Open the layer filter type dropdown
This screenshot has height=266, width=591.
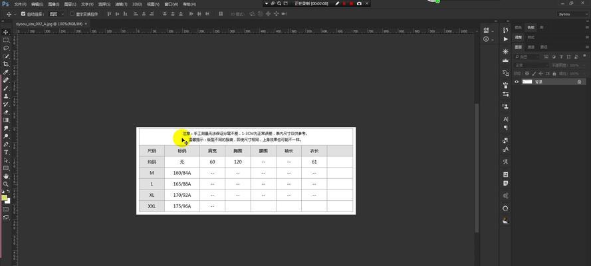[x=528, y=57]
